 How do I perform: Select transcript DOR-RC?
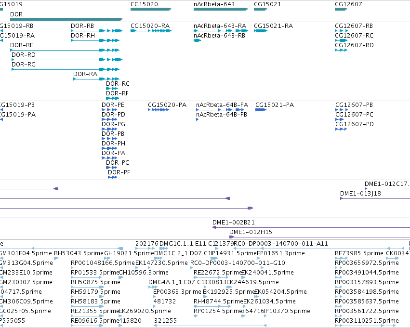pos(112,89)
